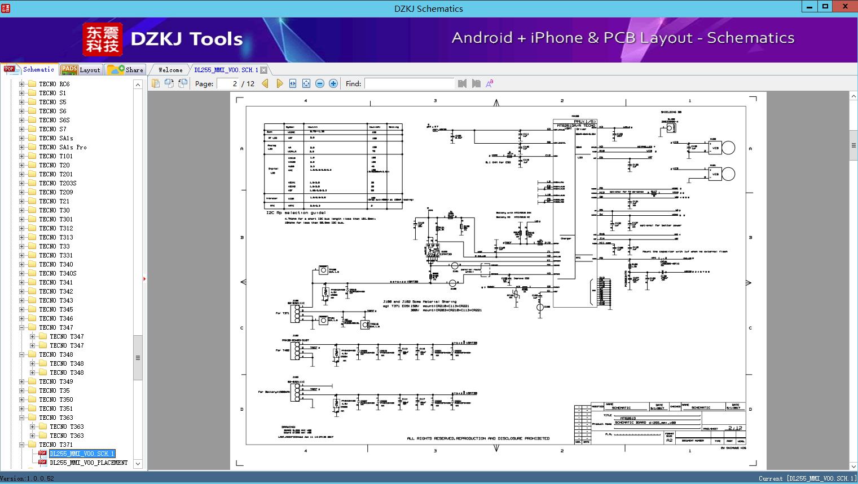Close the DL255_MMI_V00.SCH.1 tab
858x484 pixels.
tap(263, 70)
